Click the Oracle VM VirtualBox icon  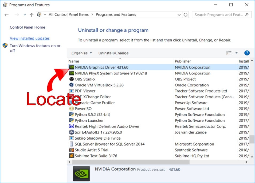pos(71,85)
